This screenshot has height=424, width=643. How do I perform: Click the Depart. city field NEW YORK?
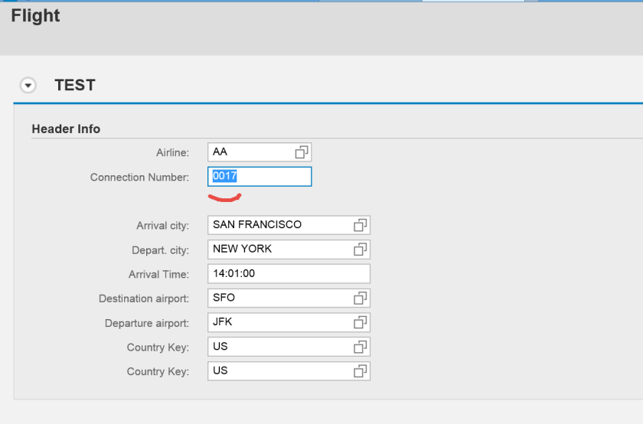pyautogui.click(x=289, y=250)
